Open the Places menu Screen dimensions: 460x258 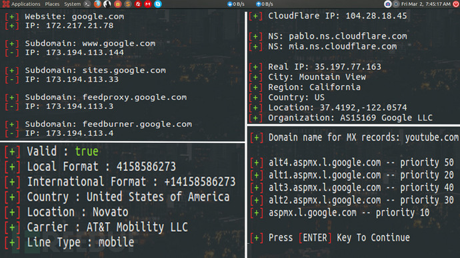tap(52, 4)
